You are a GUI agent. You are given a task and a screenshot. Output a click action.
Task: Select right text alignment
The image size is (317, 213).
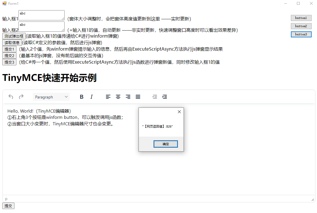(128, 97)
